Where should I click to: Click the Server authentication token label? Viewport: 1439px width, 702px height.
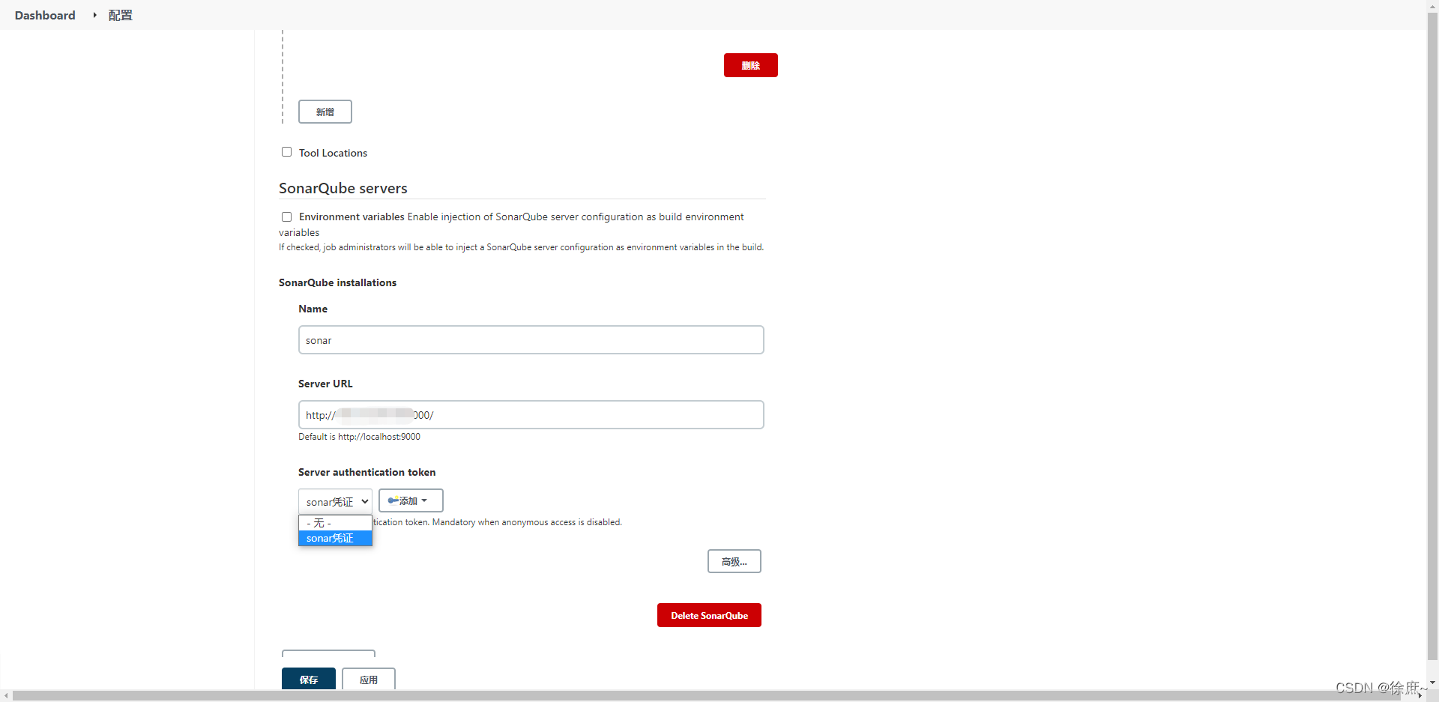366,472
